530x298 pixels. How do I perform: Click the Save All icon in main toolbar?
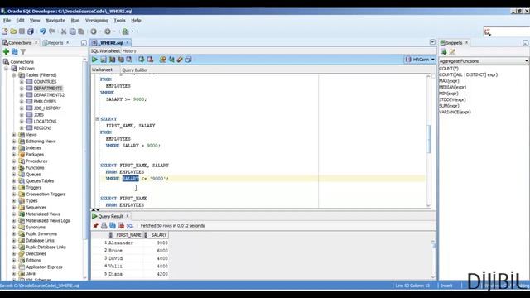click(31, 31)
